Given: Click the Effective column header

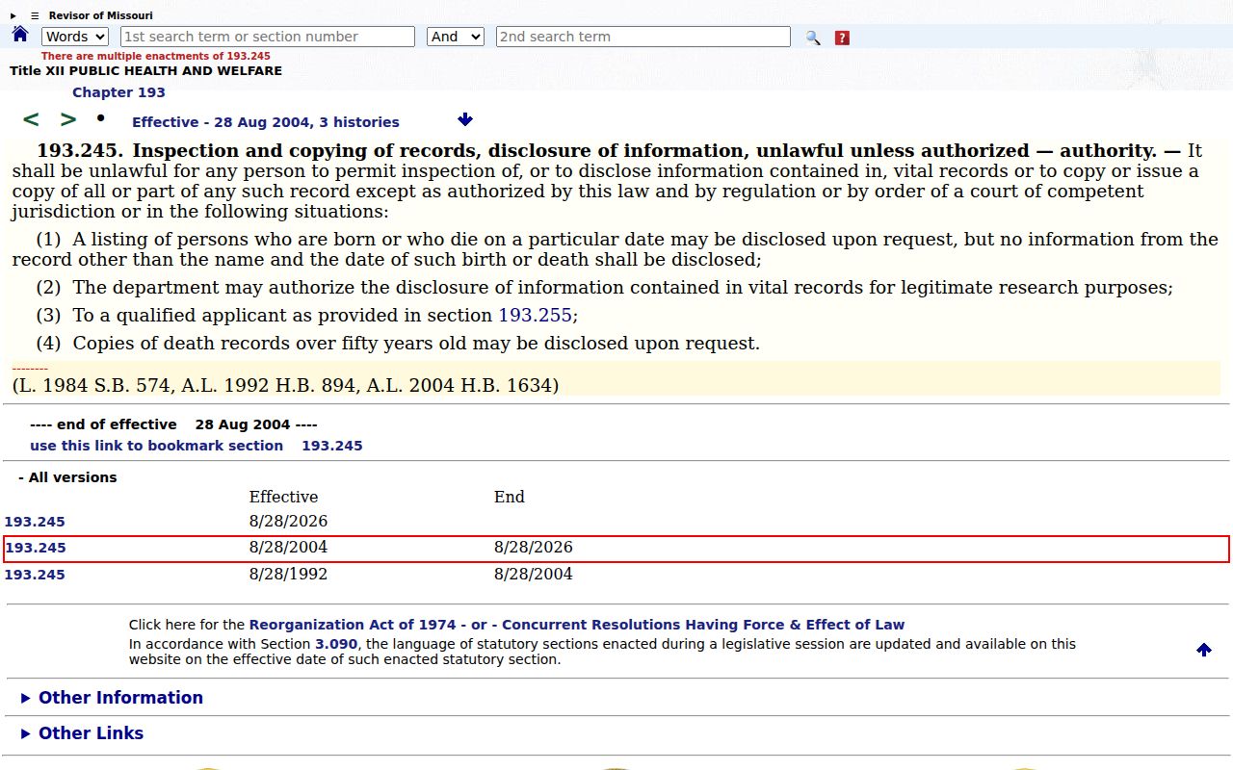Looking at the screenshot, I should pyautogui.click(x=283, y=498).
